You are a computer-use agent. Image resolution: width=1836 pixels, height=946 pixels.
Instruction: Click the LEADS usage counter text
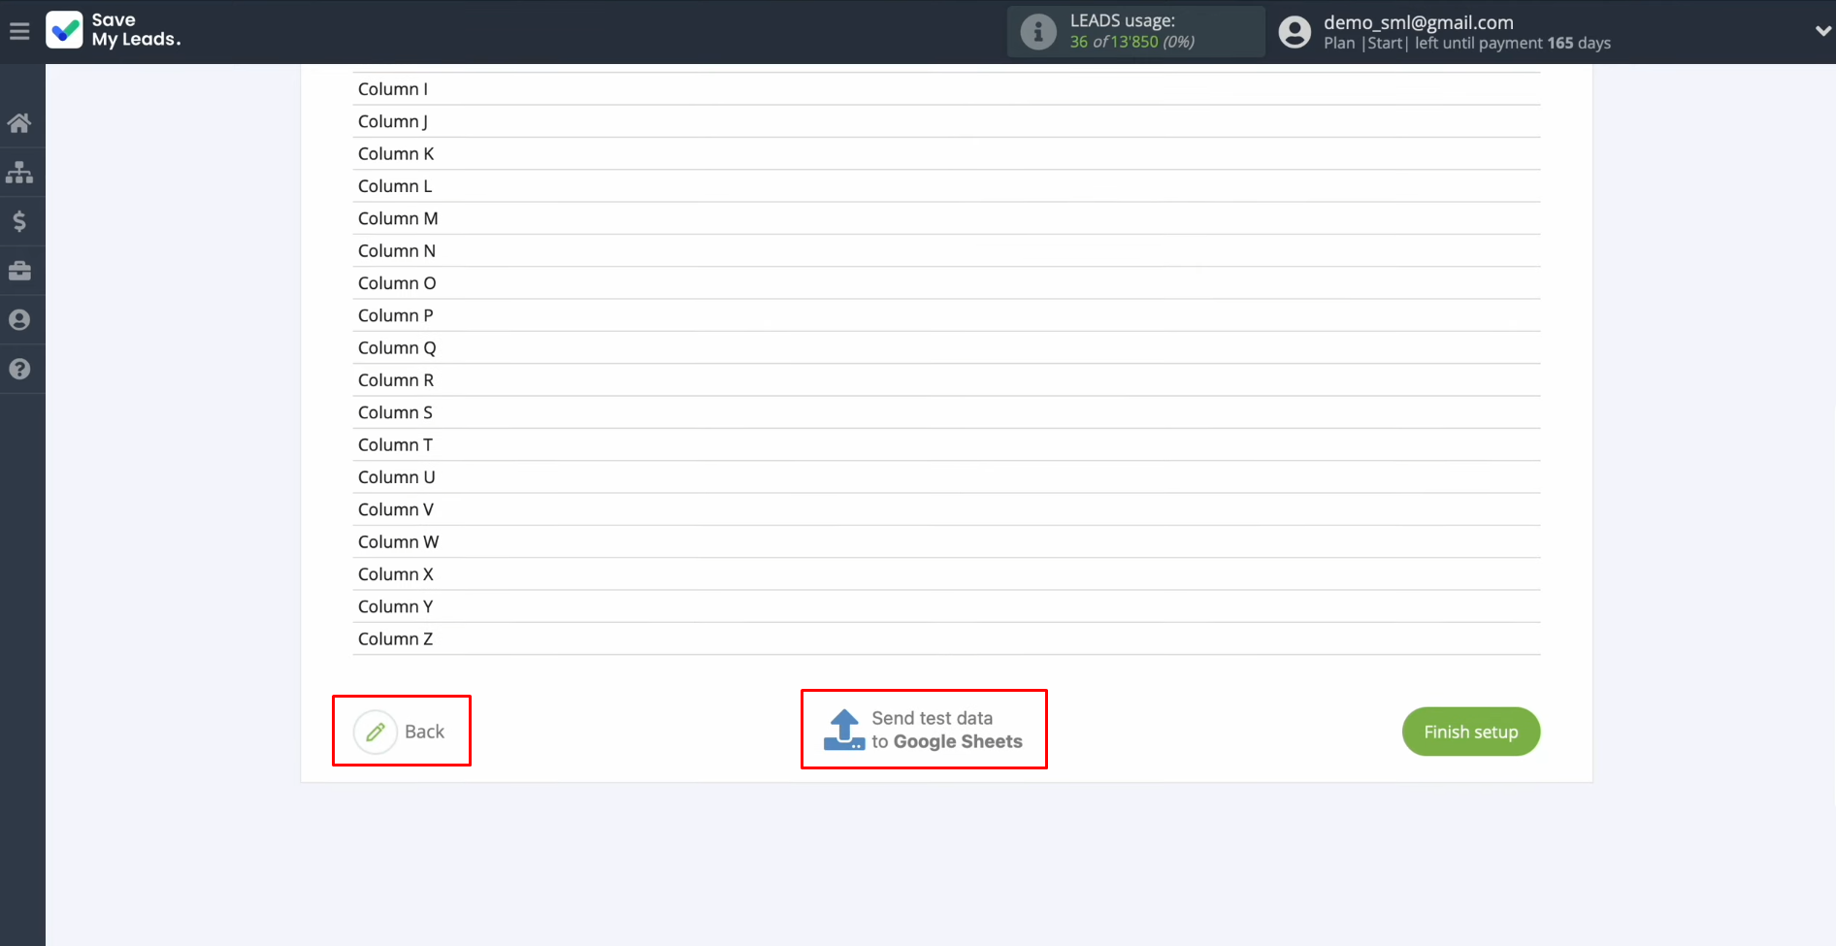click(x=1132, y=42)
